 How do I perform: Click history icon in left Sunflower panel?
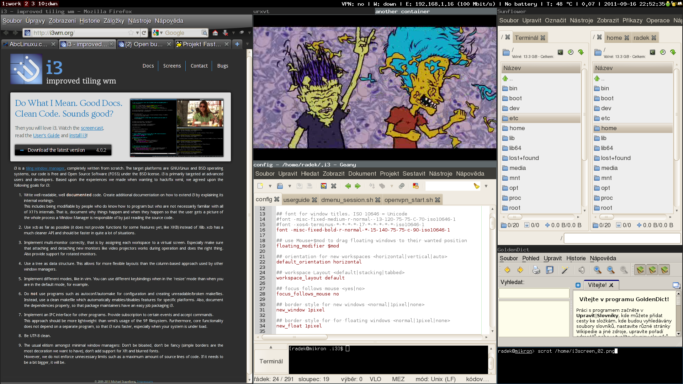(x=571, y=52)
